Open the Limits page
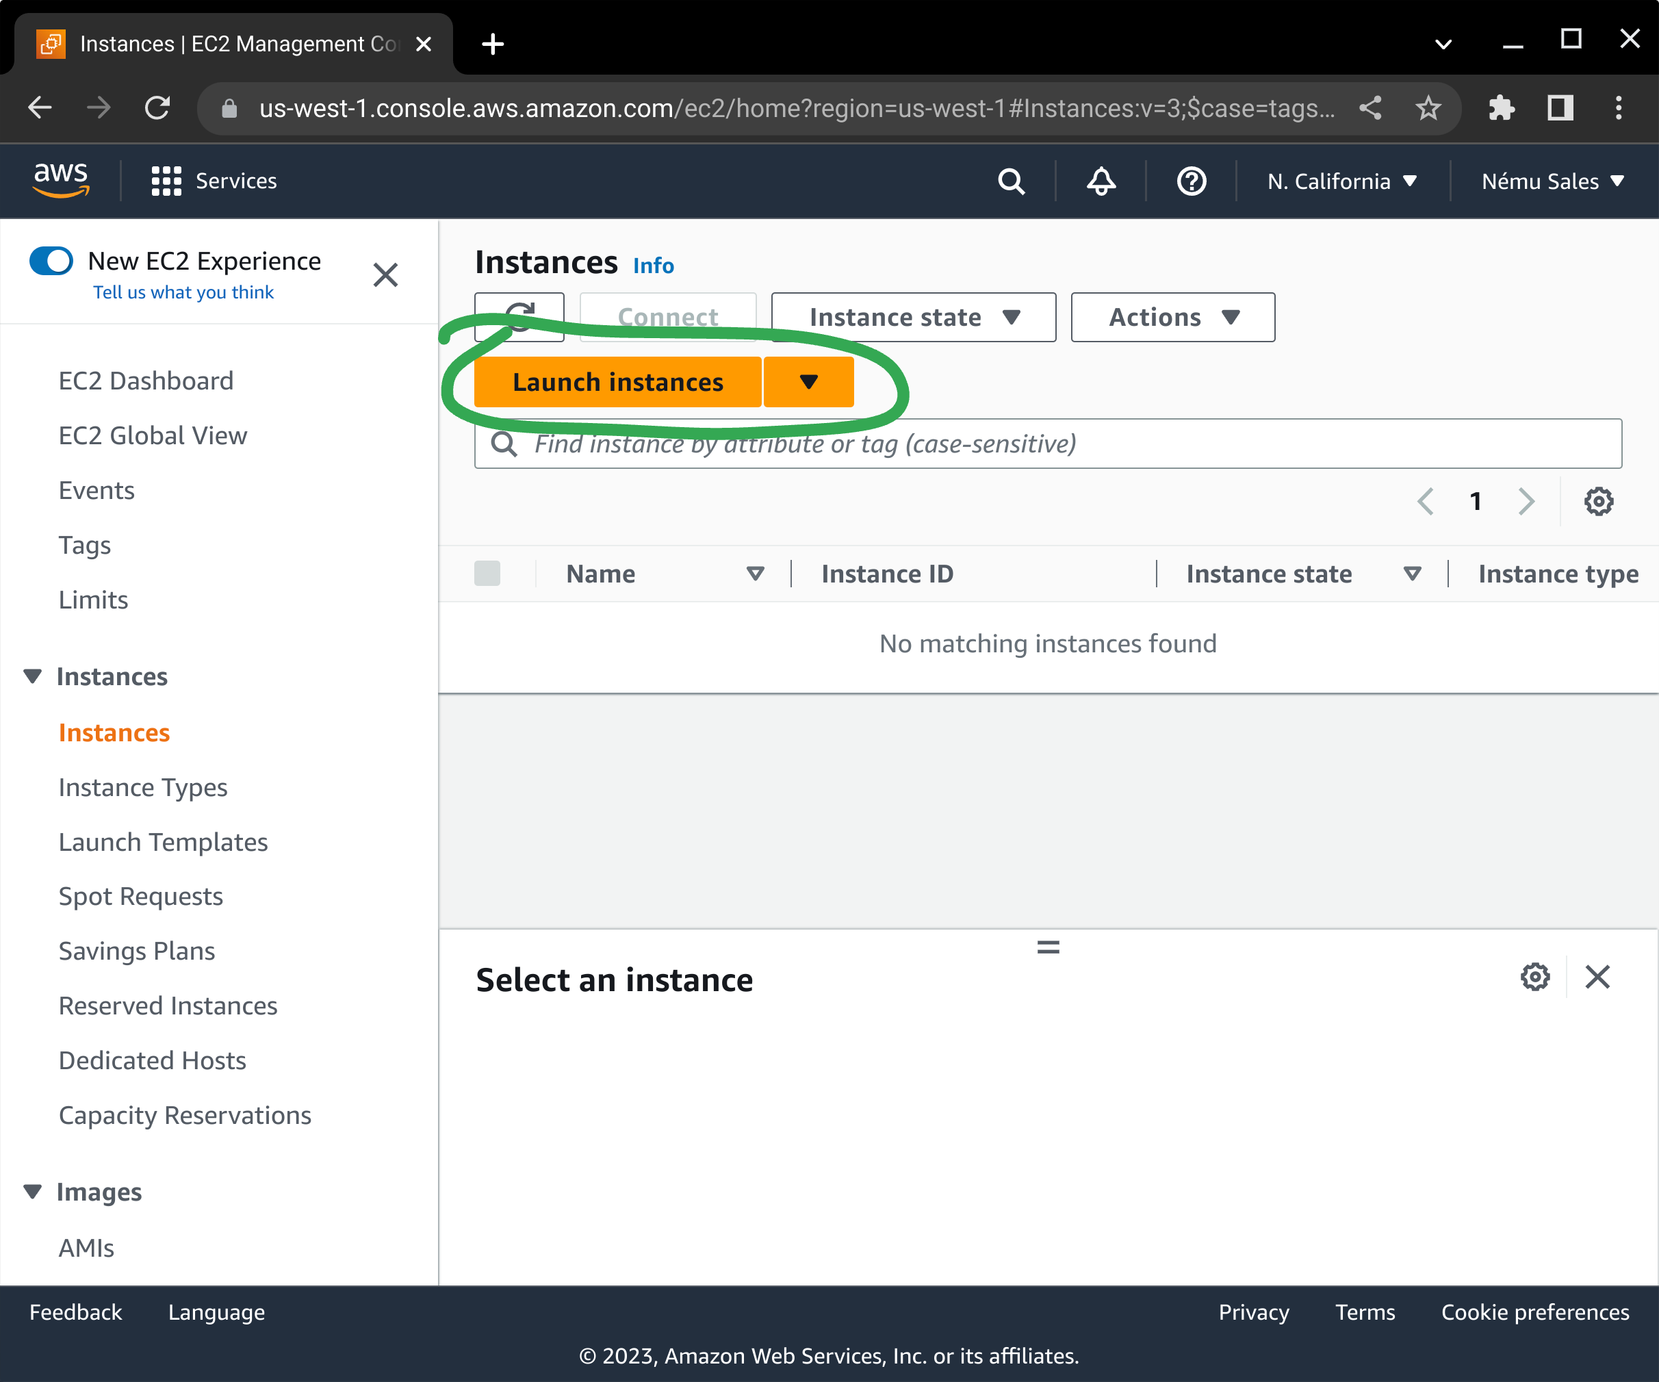Viewport: 1659px width, 1382px height. (93, 600)
